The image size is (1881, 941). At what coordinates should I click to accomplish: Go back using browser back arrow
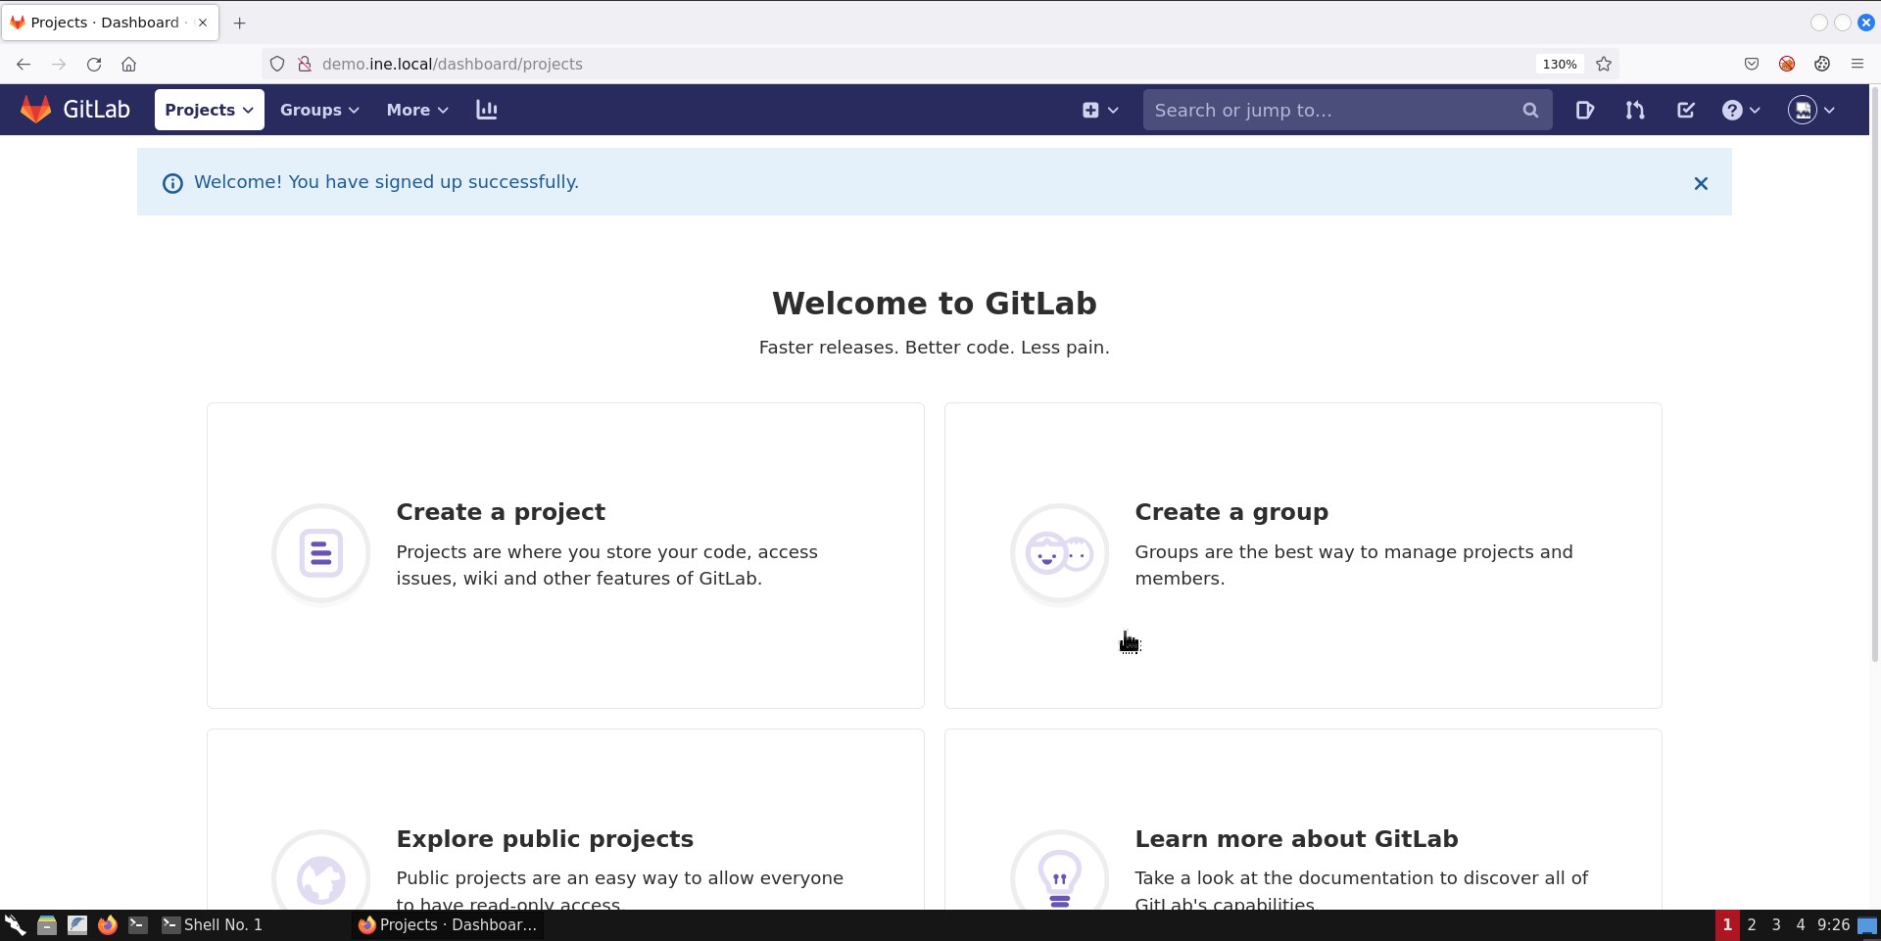[24, 64]
